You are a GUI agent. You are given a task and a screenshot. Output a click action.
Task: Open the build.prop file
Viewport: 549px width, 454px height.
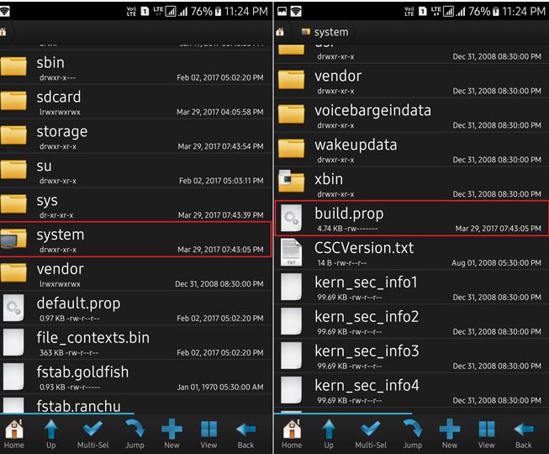point(412,218)
